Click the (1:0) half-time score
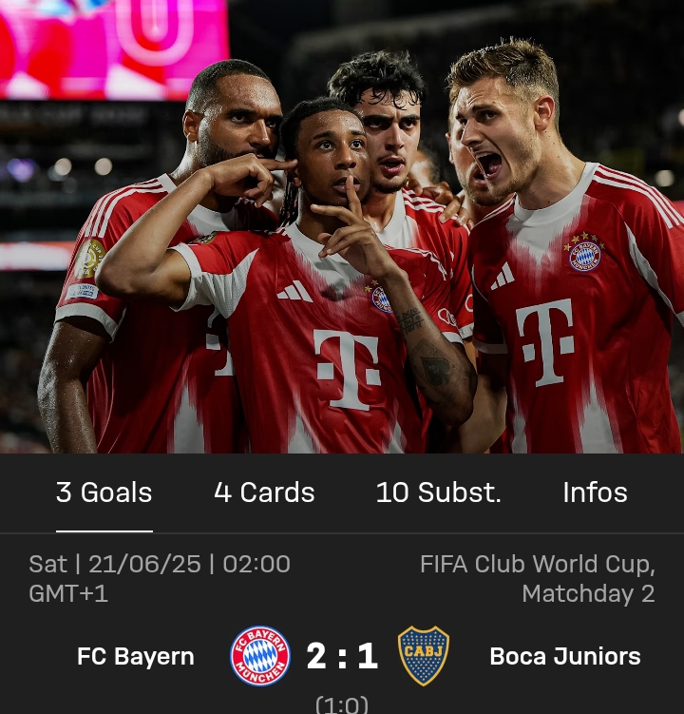Viewport: 684px width, 714px height. (342, 704)
